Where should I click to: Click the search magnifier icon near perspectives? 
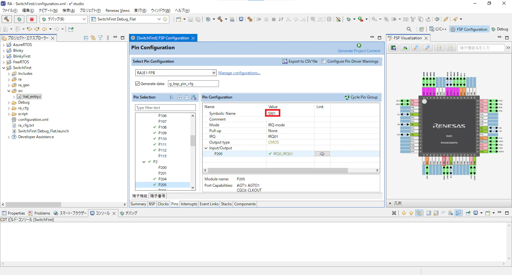click(409, 29)
